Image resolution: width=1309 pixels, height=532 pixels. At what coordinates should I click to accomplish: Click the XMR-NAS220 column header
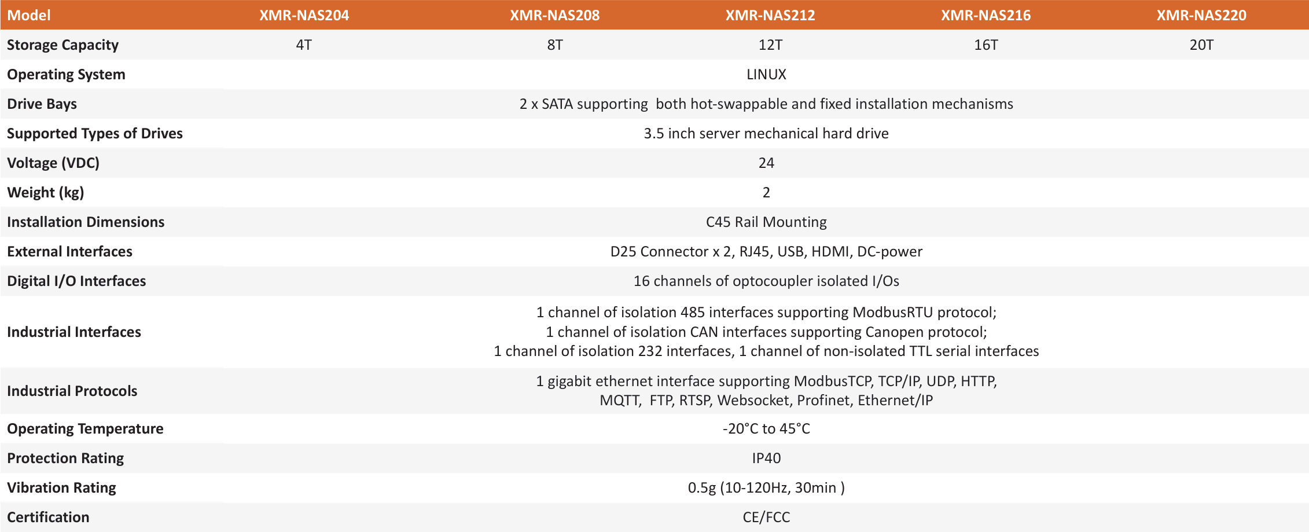tap(1201, 15)
